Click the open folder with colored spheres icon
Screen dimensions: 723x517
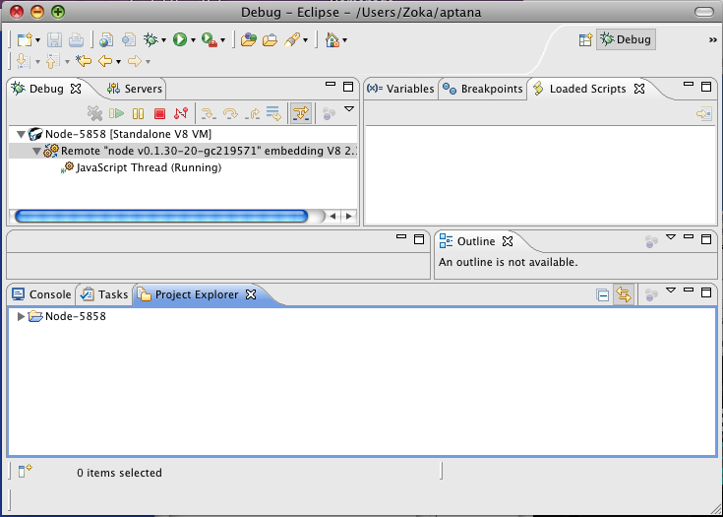pyautogui.click(x=248, y=39)
